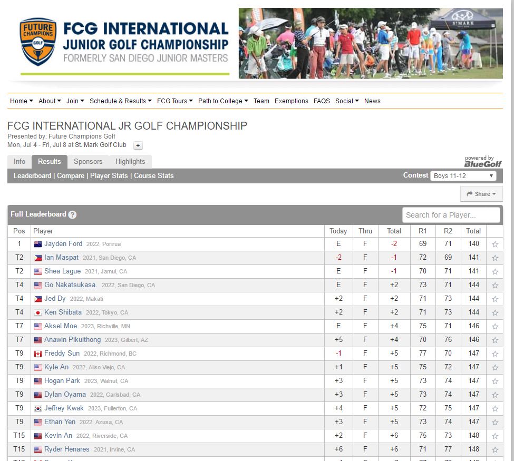Switch to the Sponsors tab
This screenshot has height=461, width=514.
click(x=88, y=162)
